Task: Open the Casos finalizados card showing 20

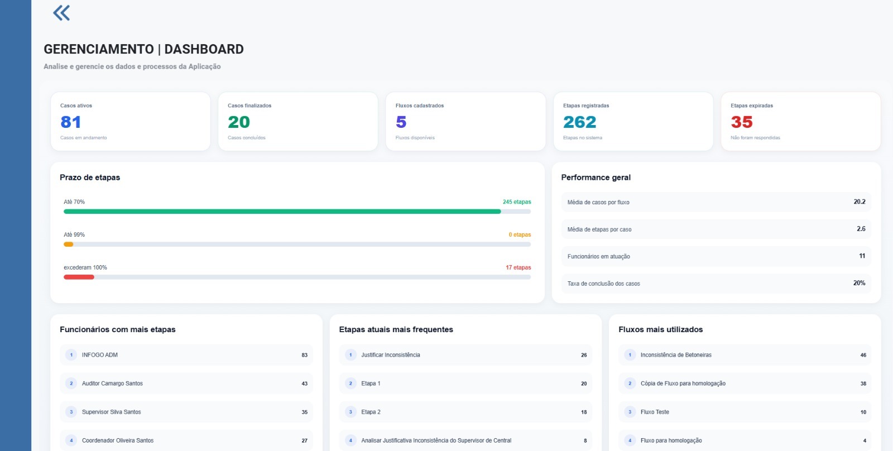Action: point(298,122)
